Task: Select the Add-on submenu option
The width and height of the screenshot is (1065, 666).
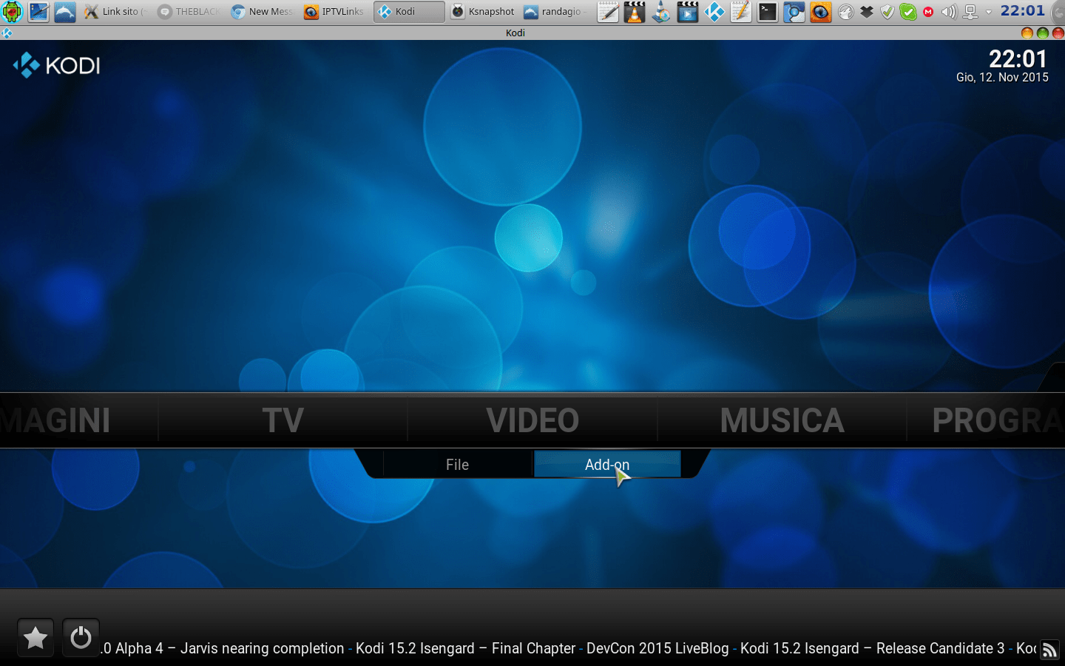Action: tap(607, 464)
